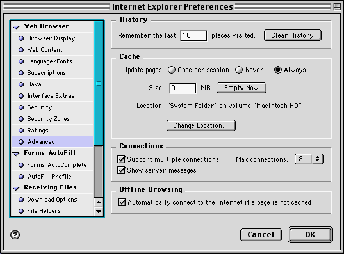Select the Once per session radio button

click(172, 70)
